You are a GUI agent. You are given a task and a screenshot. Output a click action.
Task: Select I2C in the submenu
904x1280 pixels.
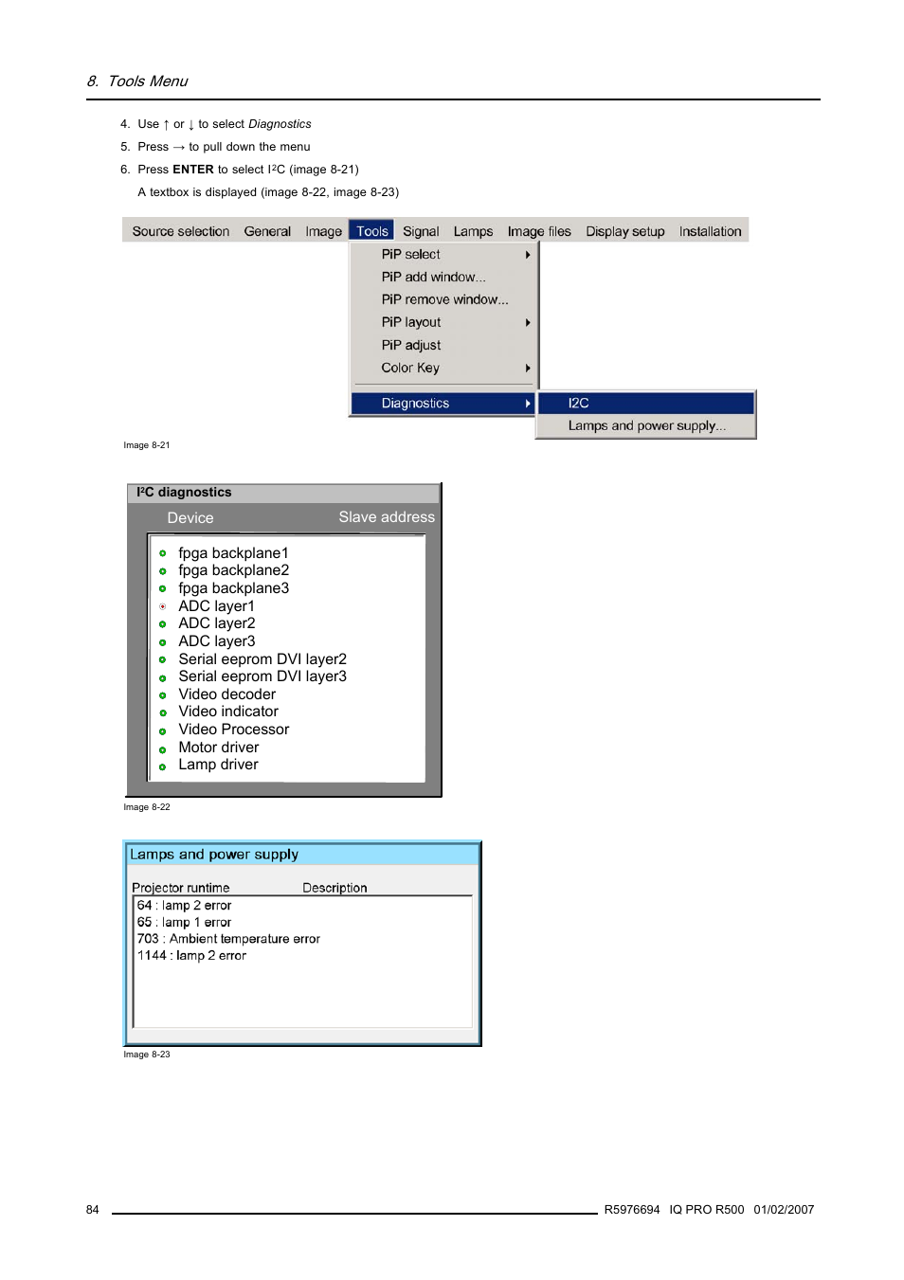pyautogui.click(x=646, y=404)
